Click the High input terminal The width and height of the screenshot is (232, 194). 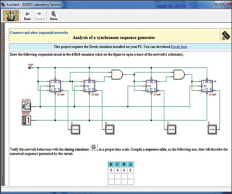tap(29, 68)
